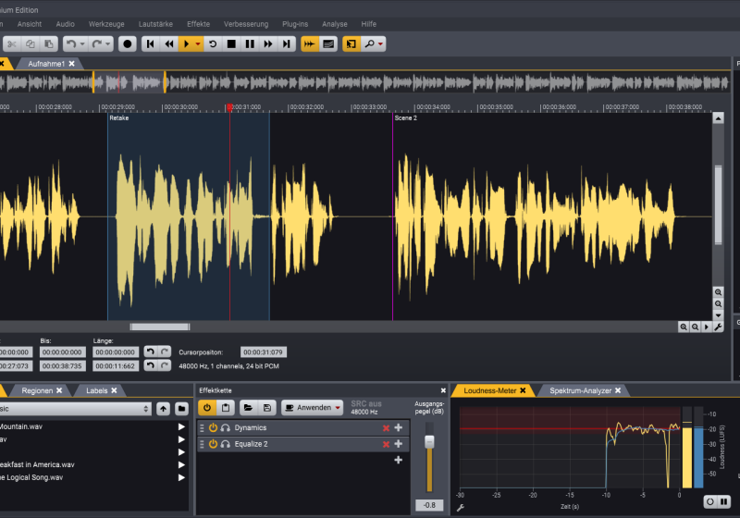The image size is (740, 518).
Task: Switch to the Spektrum-Analyzer tab
Action: point(580,391)
